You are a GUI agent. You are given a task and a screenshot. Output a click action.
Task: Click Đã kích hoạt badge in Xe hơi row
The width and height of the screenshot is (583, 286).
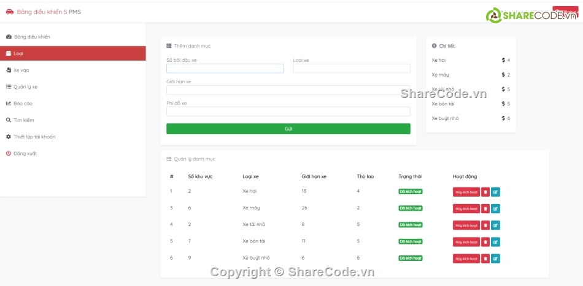pyautogui.click(x=411, y=192)
